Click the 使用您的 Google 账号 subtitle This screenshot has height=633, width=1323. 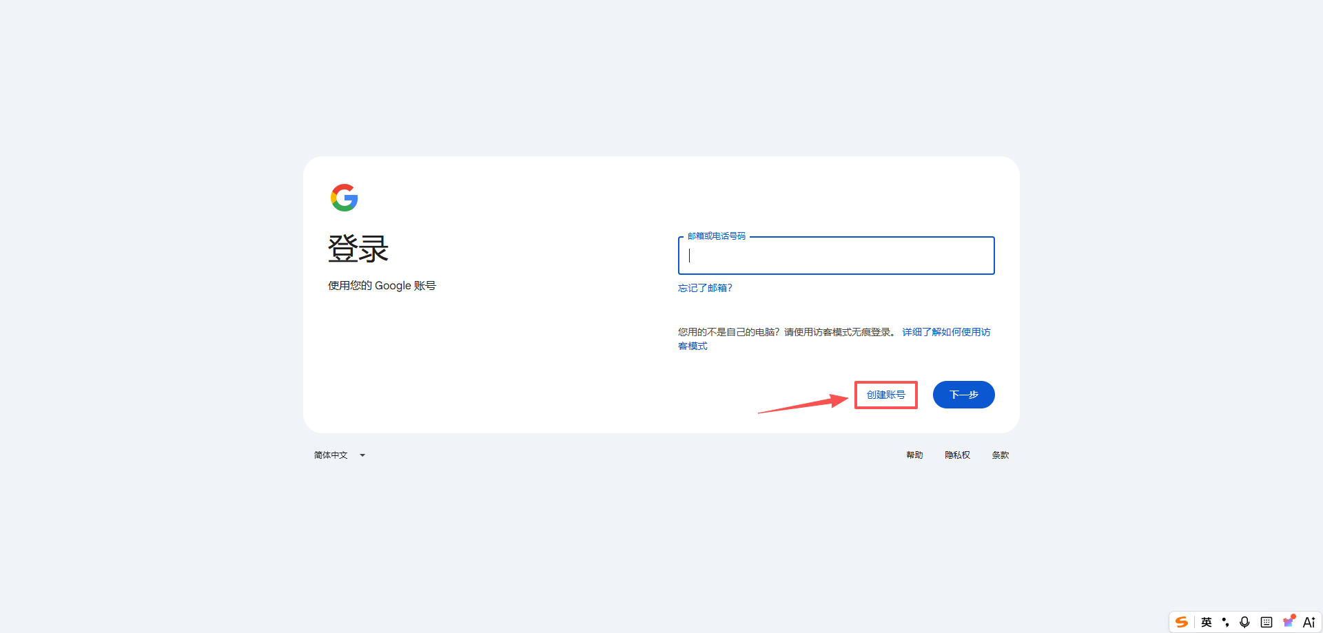[382, 286]
